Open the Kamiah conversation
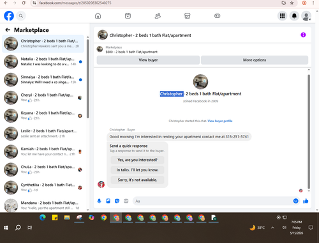This screenshot has height=243, width=319. coord(43,152)
